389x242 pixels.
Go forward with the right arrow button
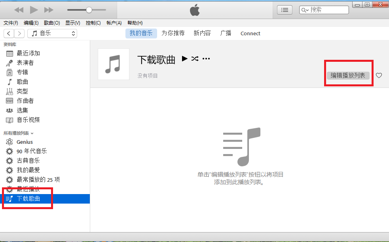[x=19, y=33]
